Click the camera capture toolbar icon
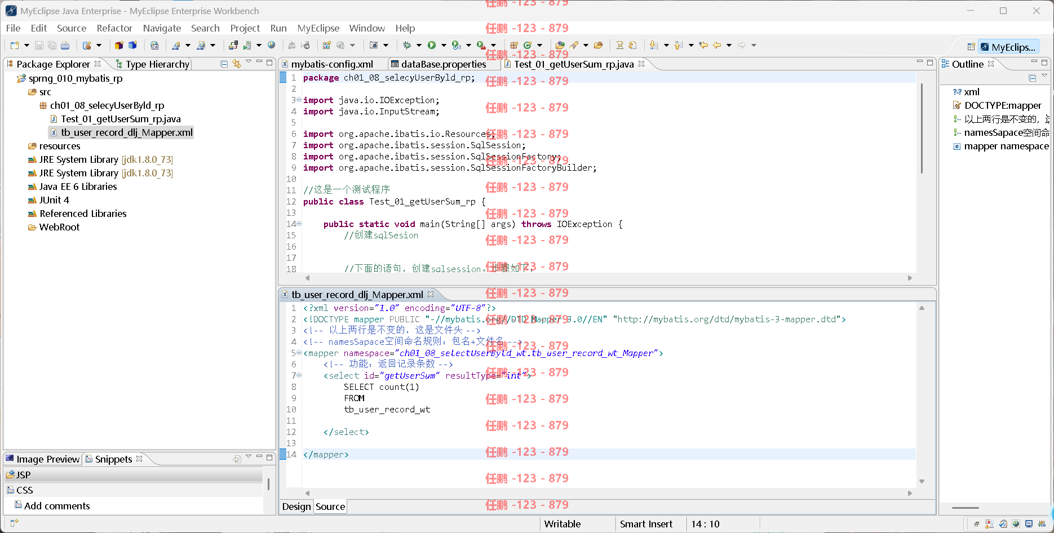Viewport: 1054px width, 533px height. click(x=373, y=45)
